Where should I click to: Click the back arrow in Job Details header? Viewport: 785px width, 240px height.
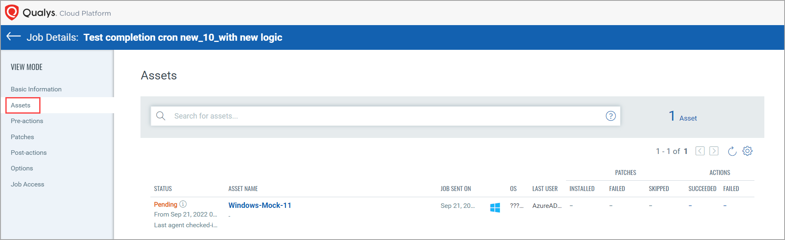14,37
